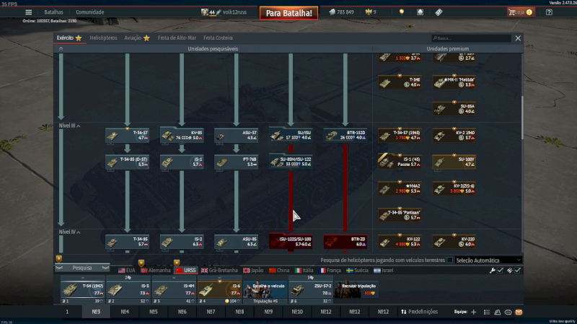Select the locked ISU-122S/SU-100 card
Viewport: 577px width, 324px height.
(x=291, y=242)
